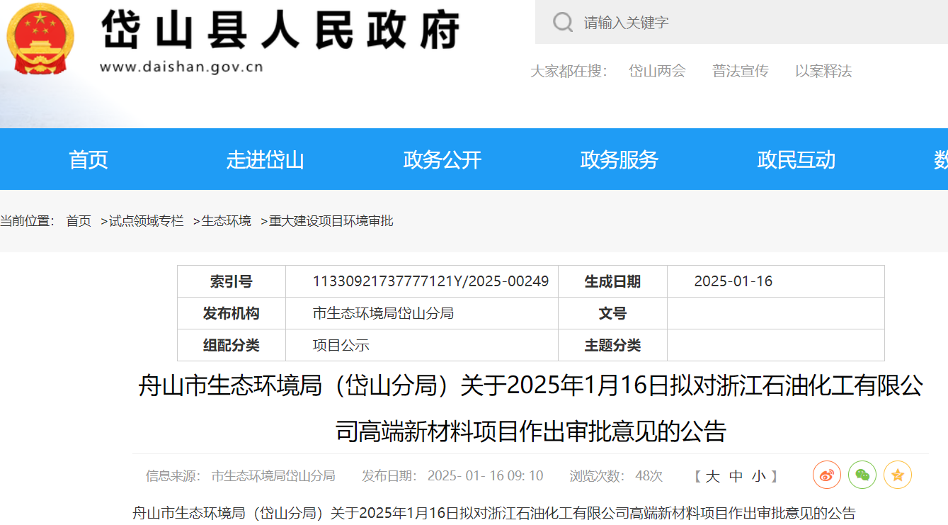Click the star favorites share icon
Screen dimensions: 948x525
[898, 475]
